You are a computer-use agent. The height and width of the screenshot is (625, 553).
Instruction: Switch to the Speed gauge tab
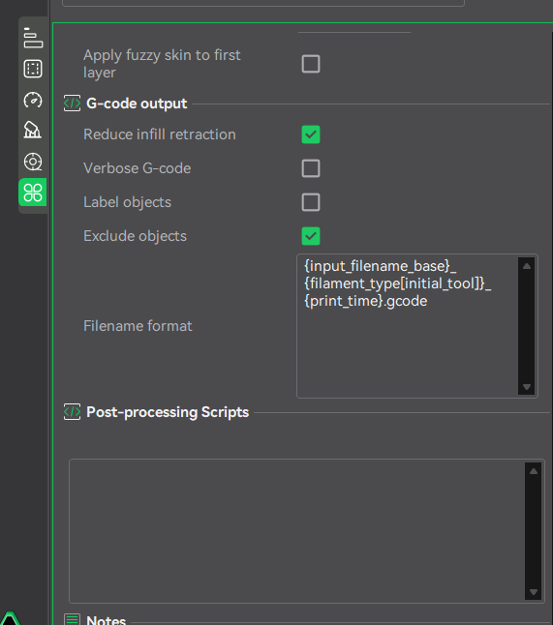point(33,100)
